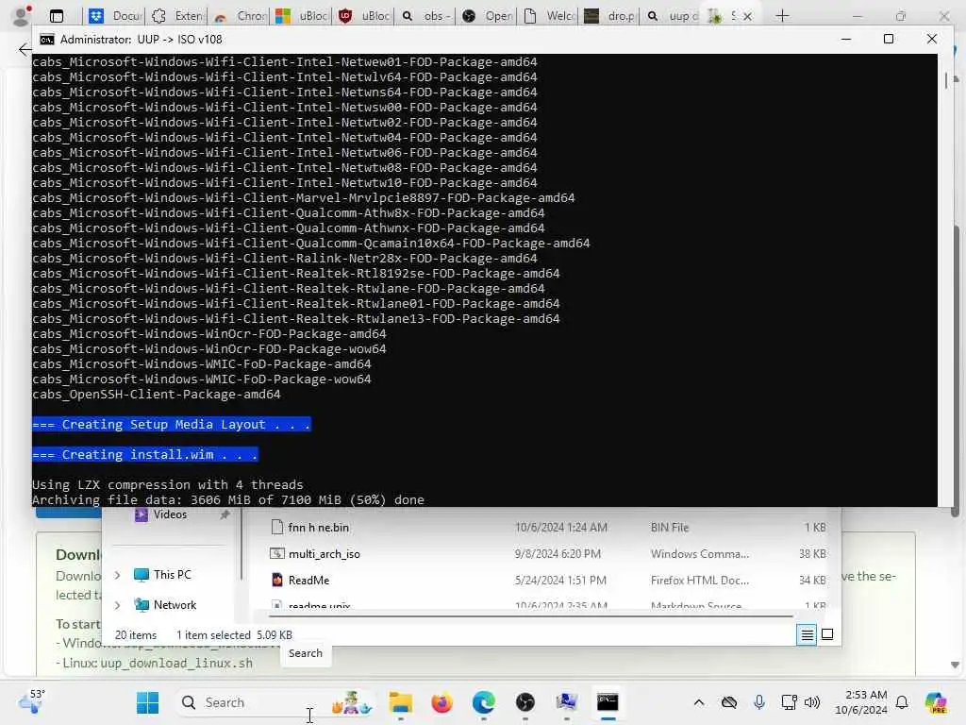
Task: Open Microsoft Edge from the taskbar
Action: 484,702
